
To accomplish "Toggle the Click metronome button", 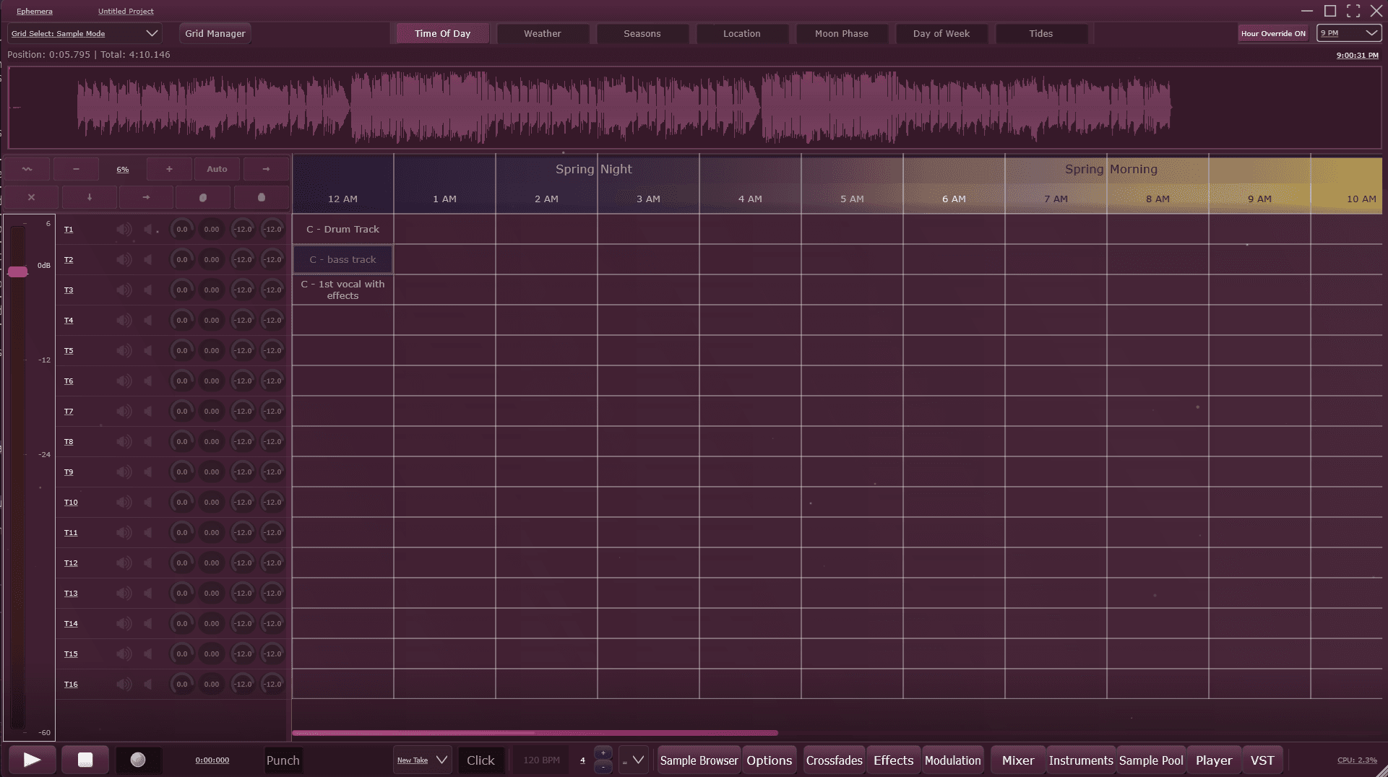I will tap(480, 760).
